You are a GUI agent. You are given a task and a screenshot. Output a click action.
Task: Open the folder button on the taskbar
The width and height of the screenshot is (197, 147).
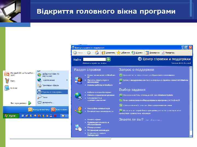tap(65, 116)
